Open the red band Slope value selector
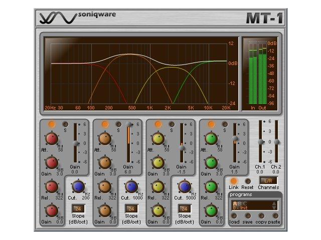Image resolution: width=321 pixels, height=240 pixels. click(x=78, y=208)
